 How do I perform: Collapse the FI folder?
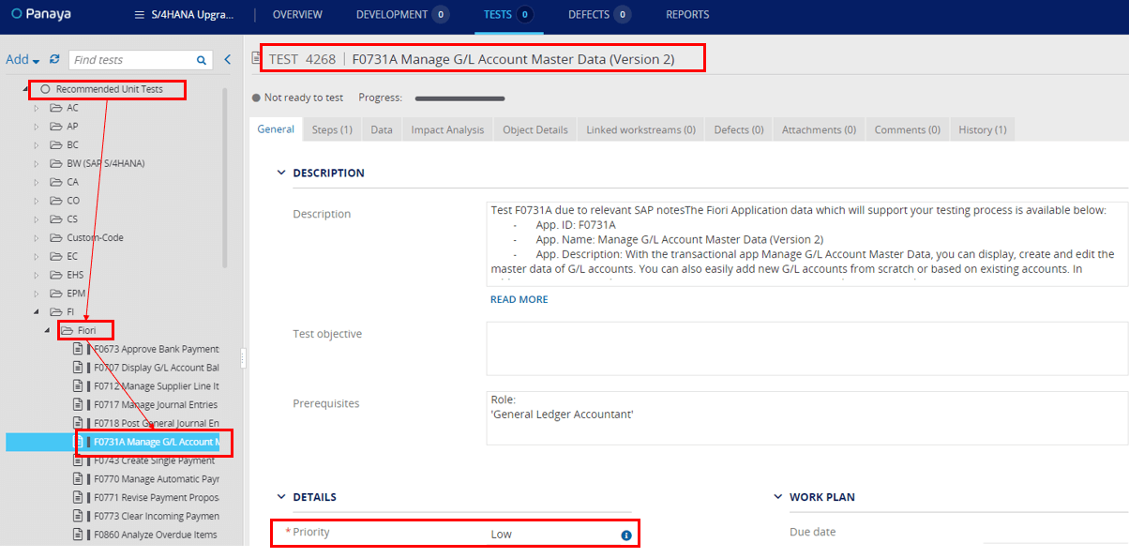coord(38,312)
